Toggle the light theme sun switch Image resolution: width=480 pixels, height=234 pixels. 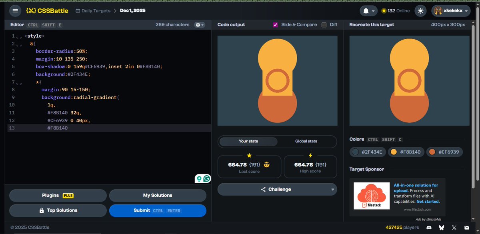pyautogui.click(x=420, y=11)
